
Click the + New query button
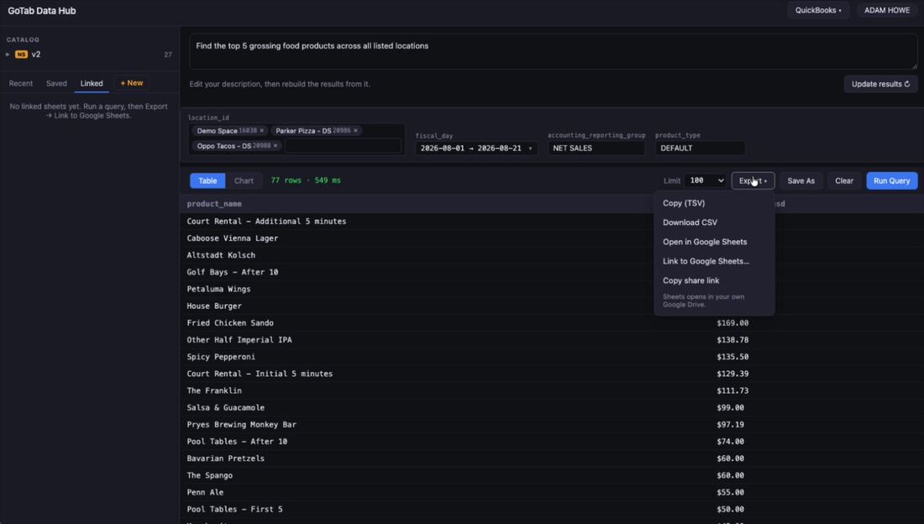(131, 83)
